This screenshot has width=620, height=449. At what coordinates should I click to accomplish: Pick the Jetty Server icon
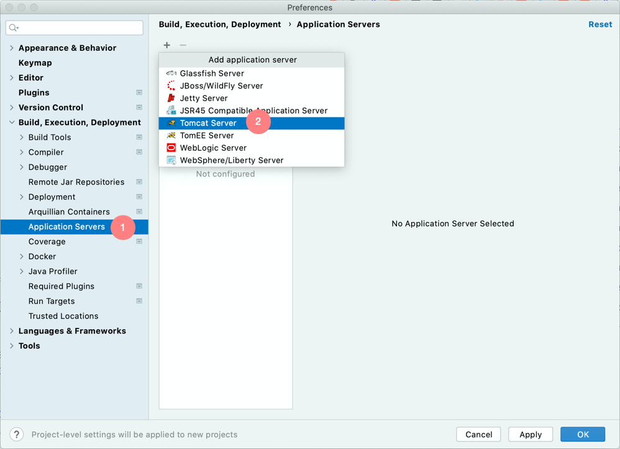[171, 98]
